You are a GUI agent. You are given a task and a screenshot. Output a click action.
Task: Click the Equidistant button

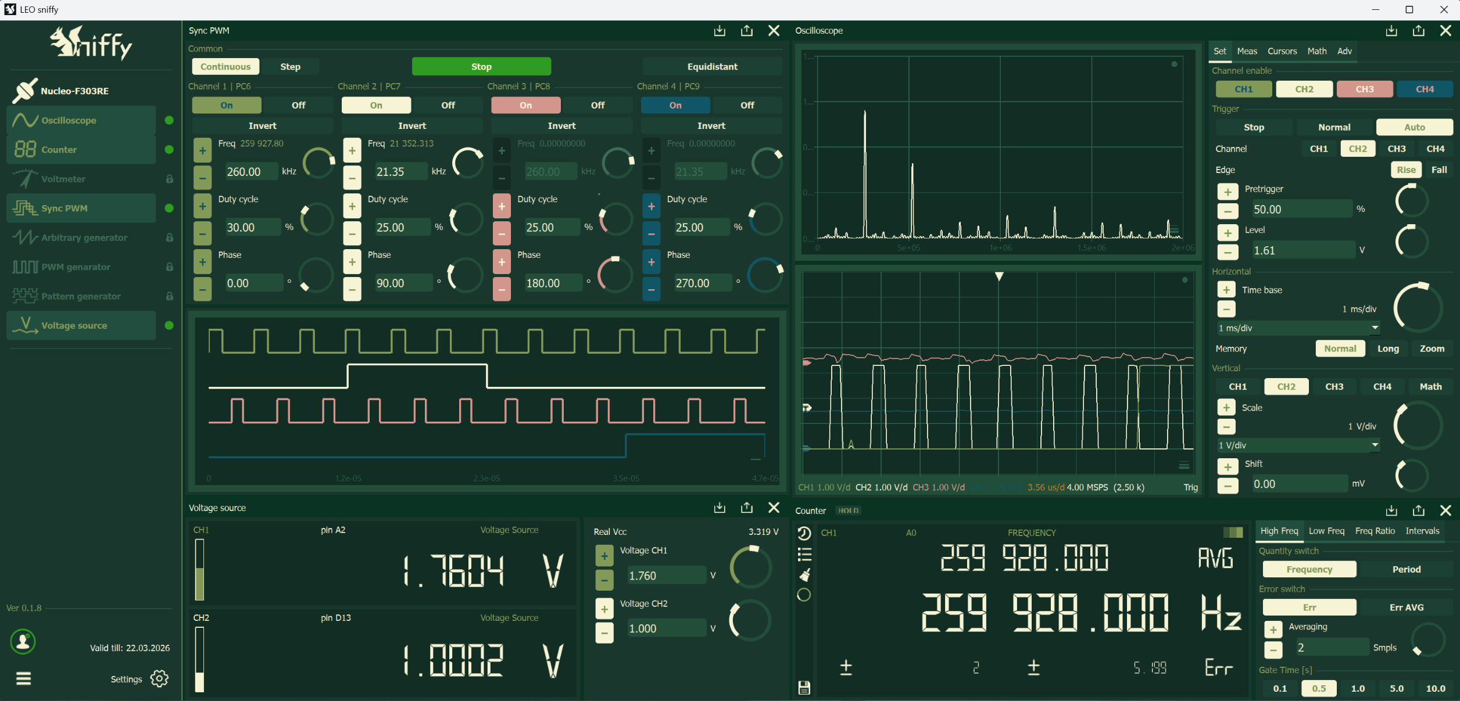712,67
